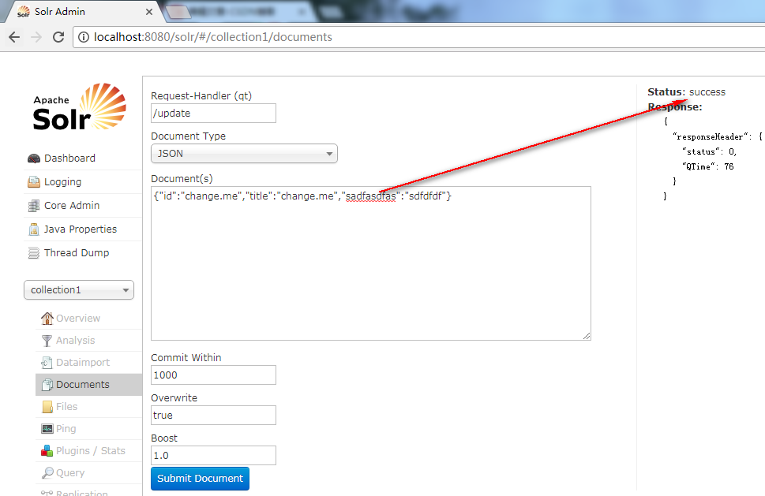Open the Dataimport icon

coord(47,363)
